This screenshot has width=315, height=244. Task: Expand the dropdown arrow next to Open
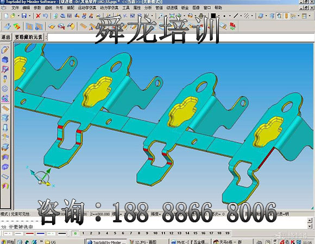[18, 16]
